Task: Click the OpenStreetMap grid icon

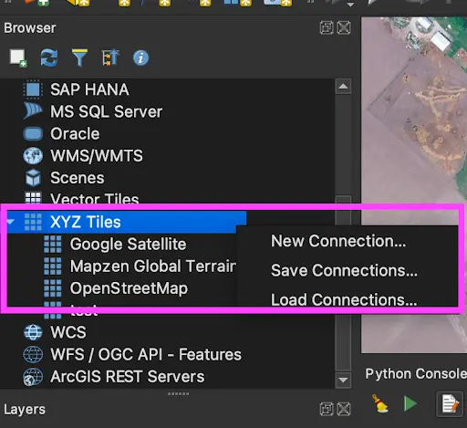Action: (53, 288)
